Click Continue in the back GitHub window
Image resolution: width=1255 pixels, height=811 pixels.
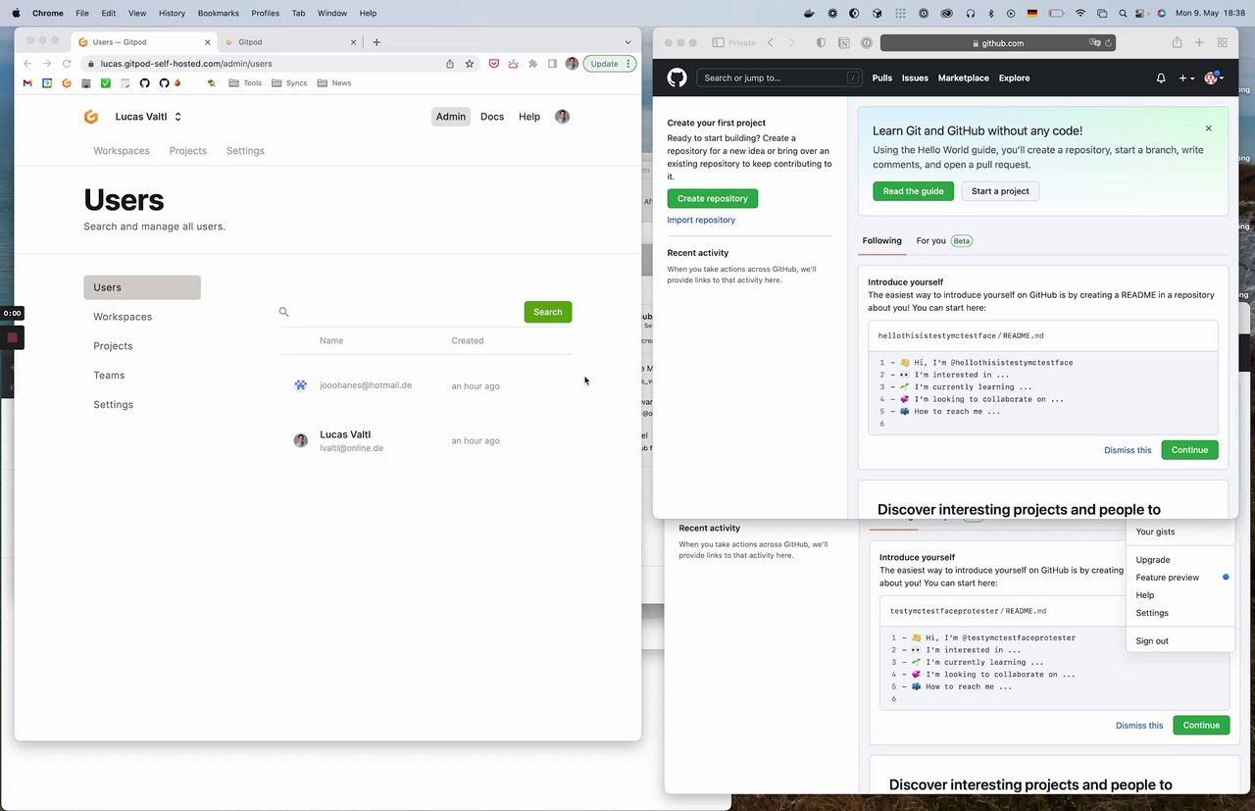[1201, 726]
